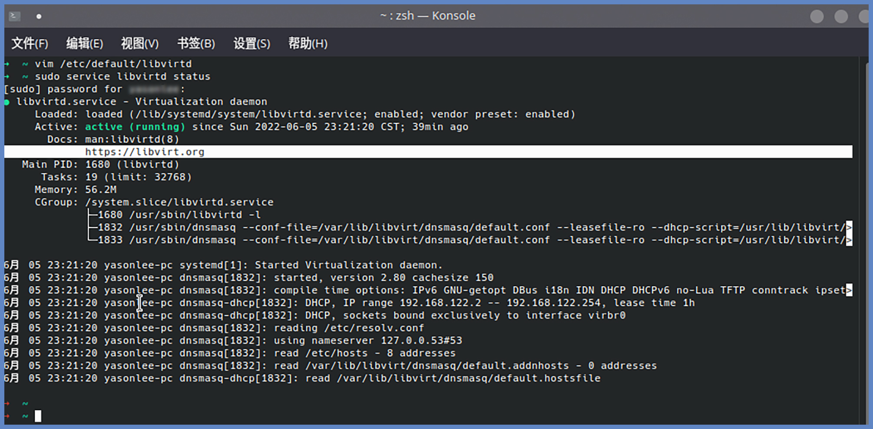
Task: Click truncation arrow on compile time options line
Action: click(x=849, y=290)
